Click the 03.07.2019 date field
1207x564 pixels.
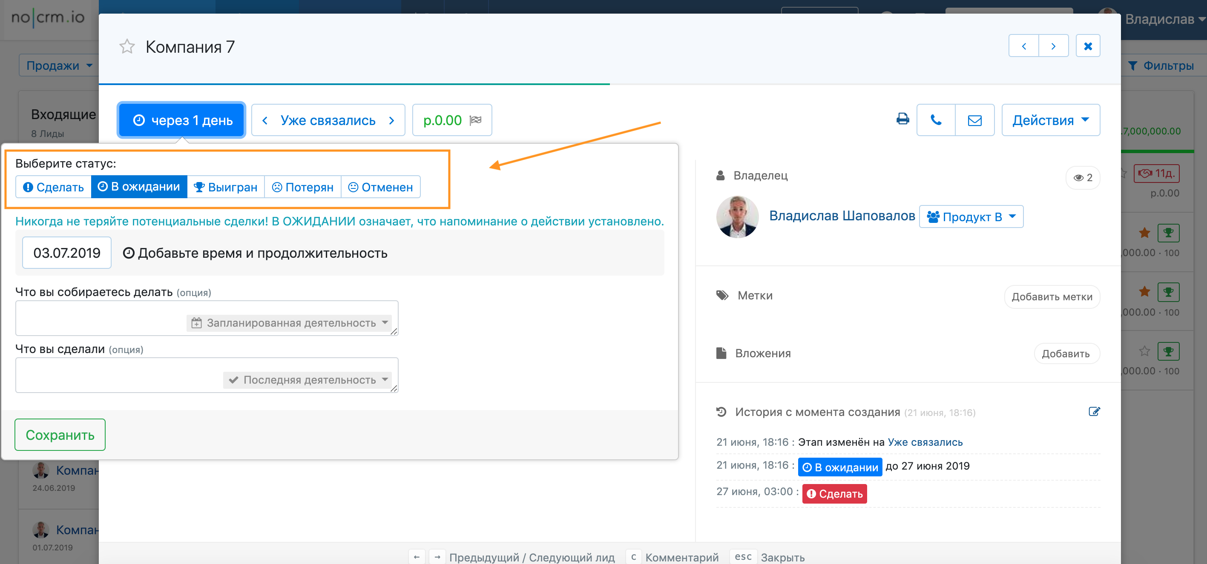coord(66,253)
